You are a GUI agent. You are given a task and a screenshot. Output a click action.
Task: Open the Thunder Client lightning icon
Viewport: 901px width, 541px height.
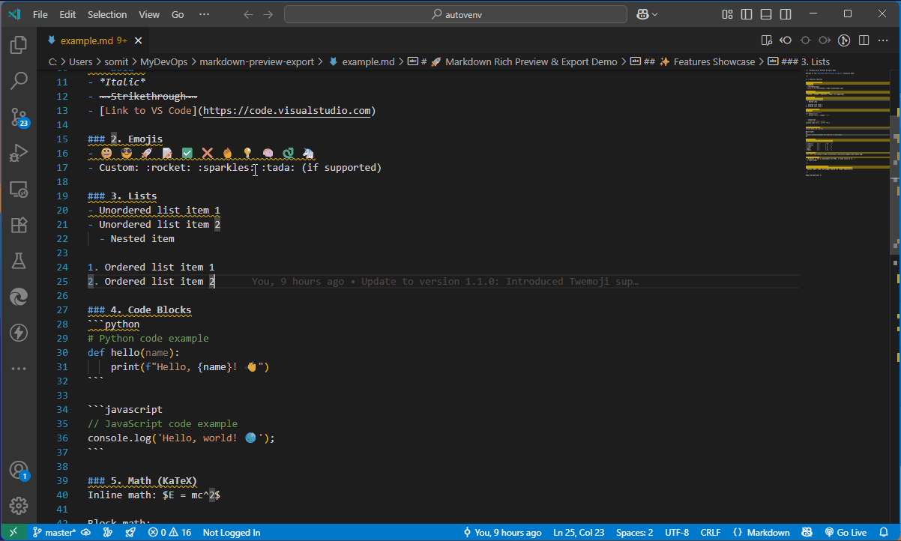19,333
